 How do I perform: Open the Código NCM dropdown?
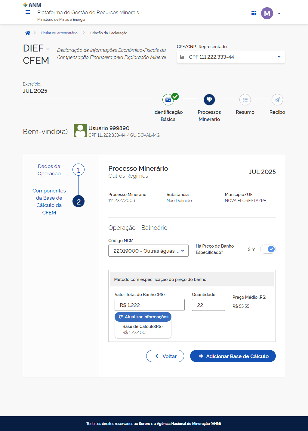[148, 251]
